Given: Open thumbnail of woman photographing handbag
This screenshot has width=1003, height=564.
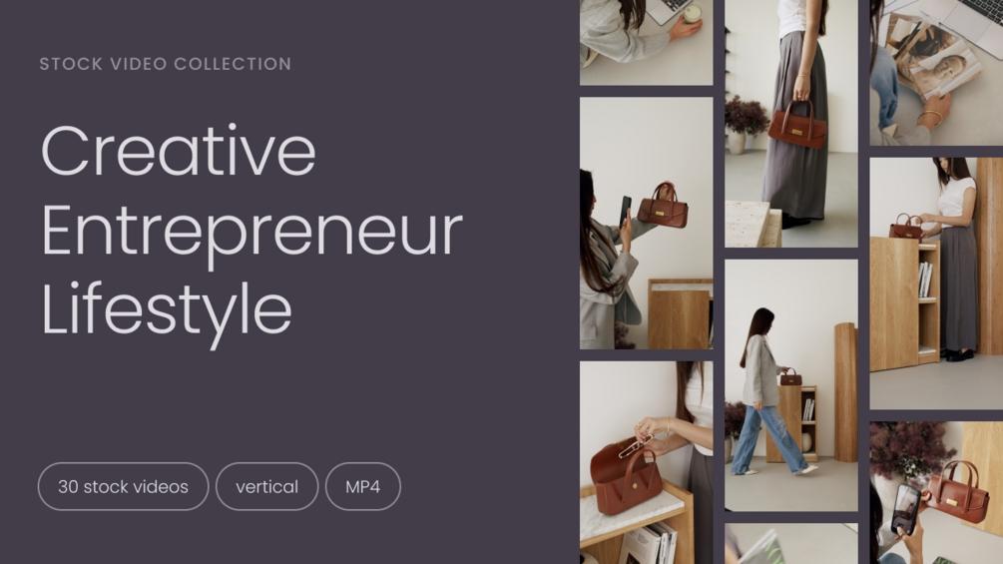Looking at the screenshot, I should click(646, 224).
